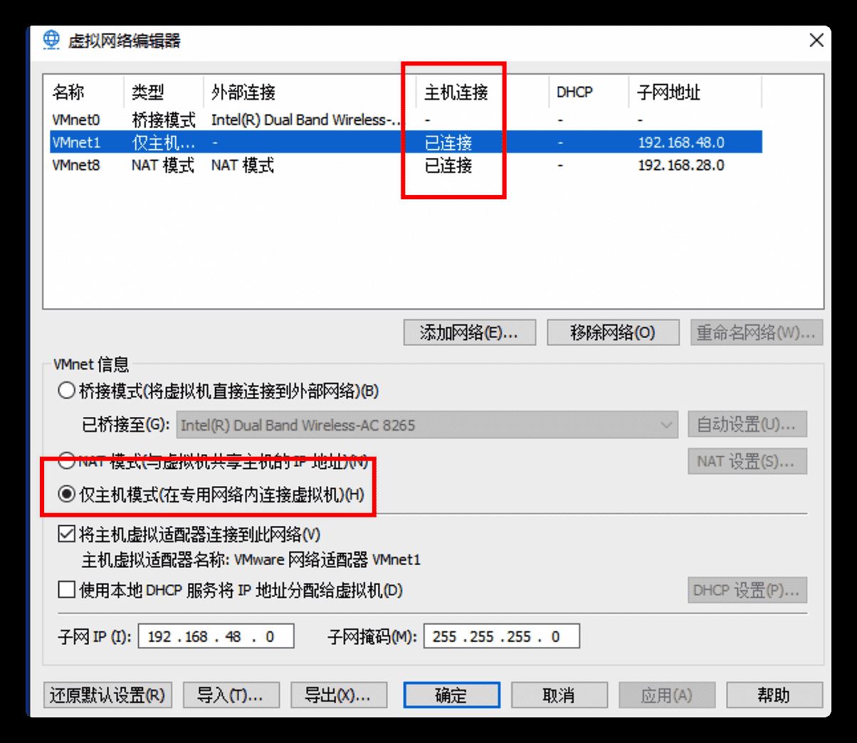
Task: Enable 使用本地 DHCP 服务 option
Action: pyautogui.click(x=66, y=590)
